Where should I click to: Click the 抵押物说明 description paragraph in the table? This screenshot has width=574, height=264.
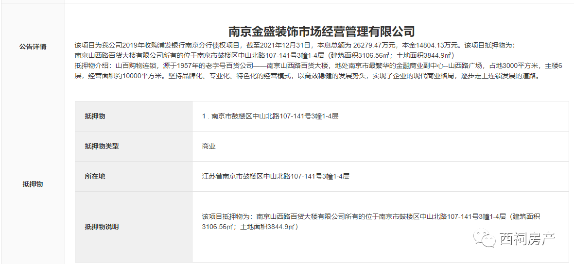(x=370, y=221)
